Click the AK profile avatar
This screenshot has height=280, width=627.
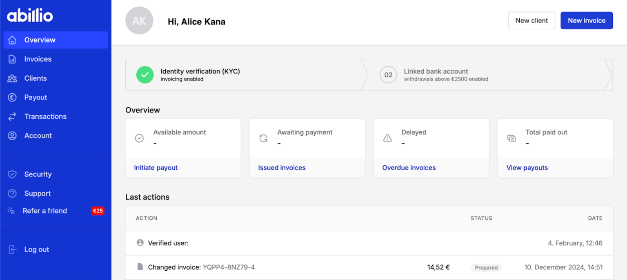tap(139, 21)
